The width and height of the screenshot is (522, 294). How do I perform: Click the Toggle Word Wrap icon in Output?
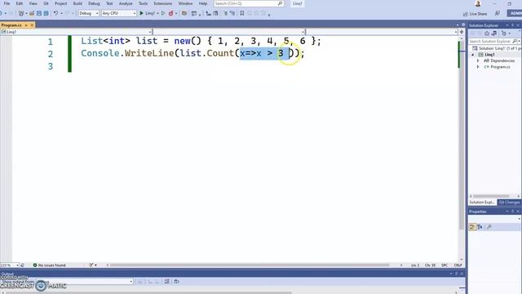(x=176, y=282)
